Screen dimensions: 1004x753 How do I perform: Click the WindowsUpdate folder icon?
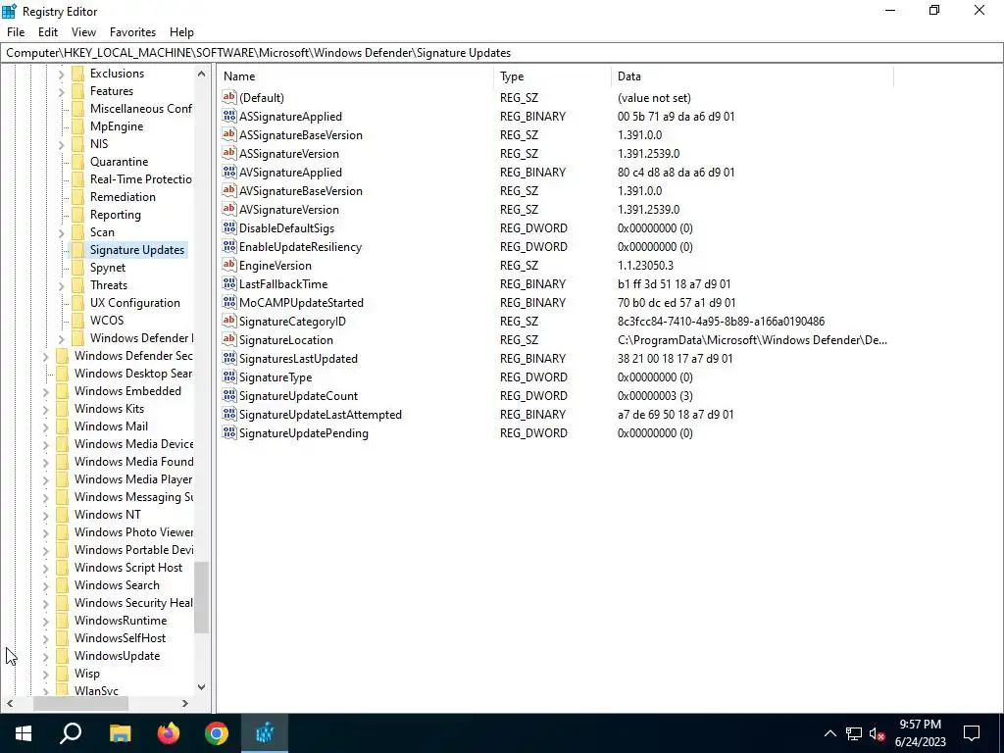[x=62, y=656]
